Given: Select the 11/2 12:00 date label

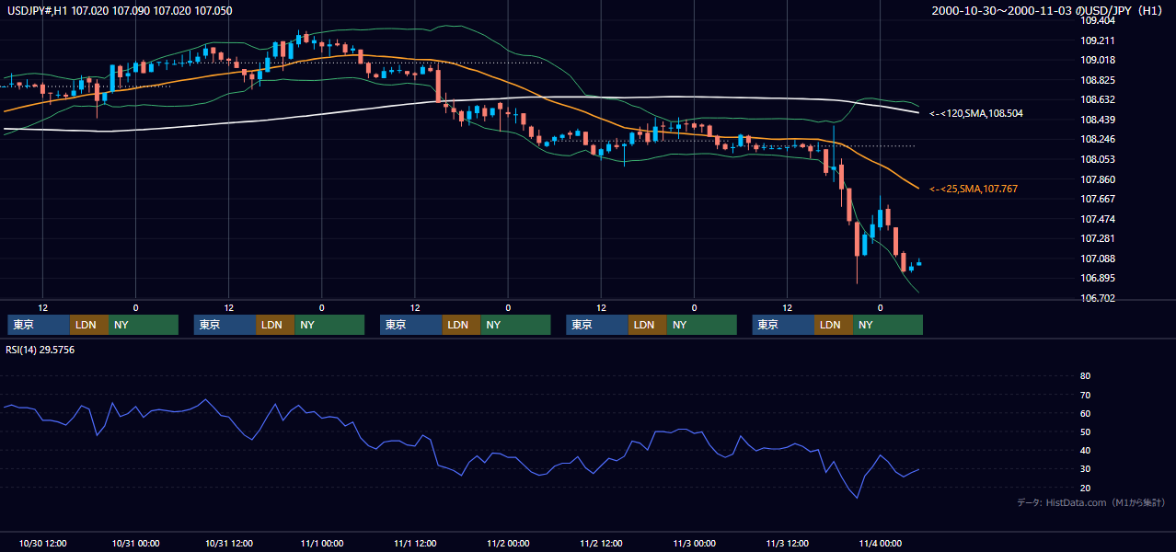Looking at the screenshot, I should (601, 543).
